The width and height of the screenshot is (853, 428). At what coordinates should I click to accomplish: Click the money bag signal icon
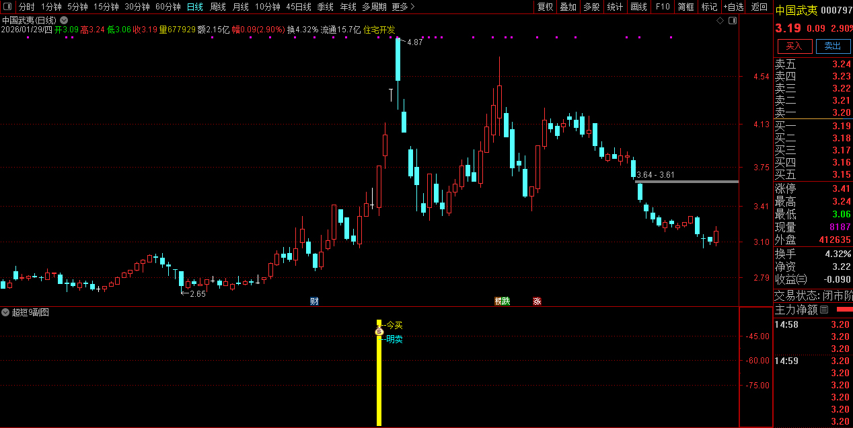point(379,331)
